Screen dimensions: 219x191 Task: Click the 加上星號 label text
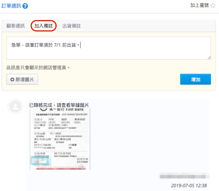click(x=199, y=5)
